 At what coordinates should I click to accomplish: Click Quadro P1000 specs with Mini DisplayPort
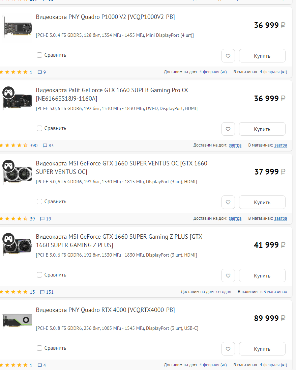pyautogui.click(x=115, y=35)
